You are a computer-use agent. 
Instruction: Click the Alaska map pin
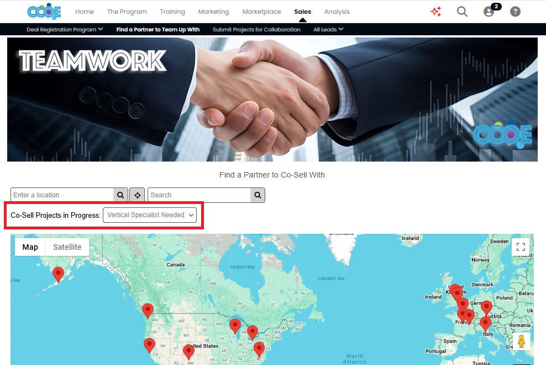pyautogui.click(x=58, y=275)
